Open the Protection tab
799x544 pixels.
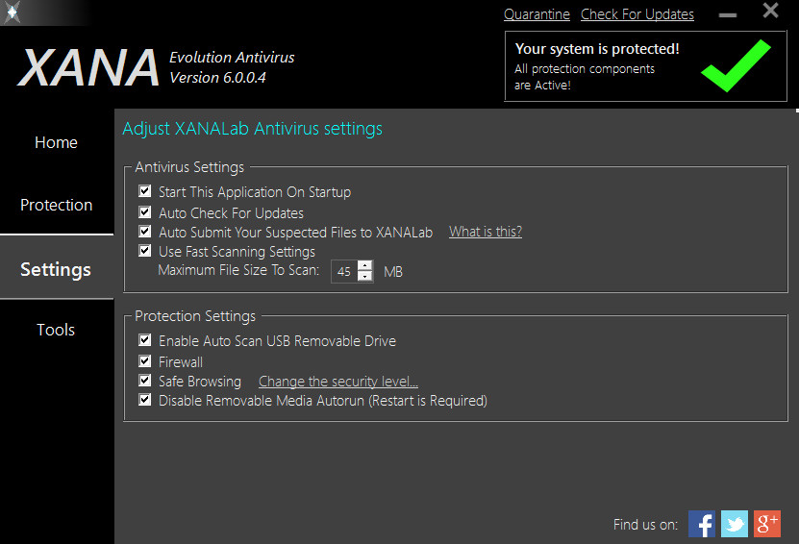(57, 205)
